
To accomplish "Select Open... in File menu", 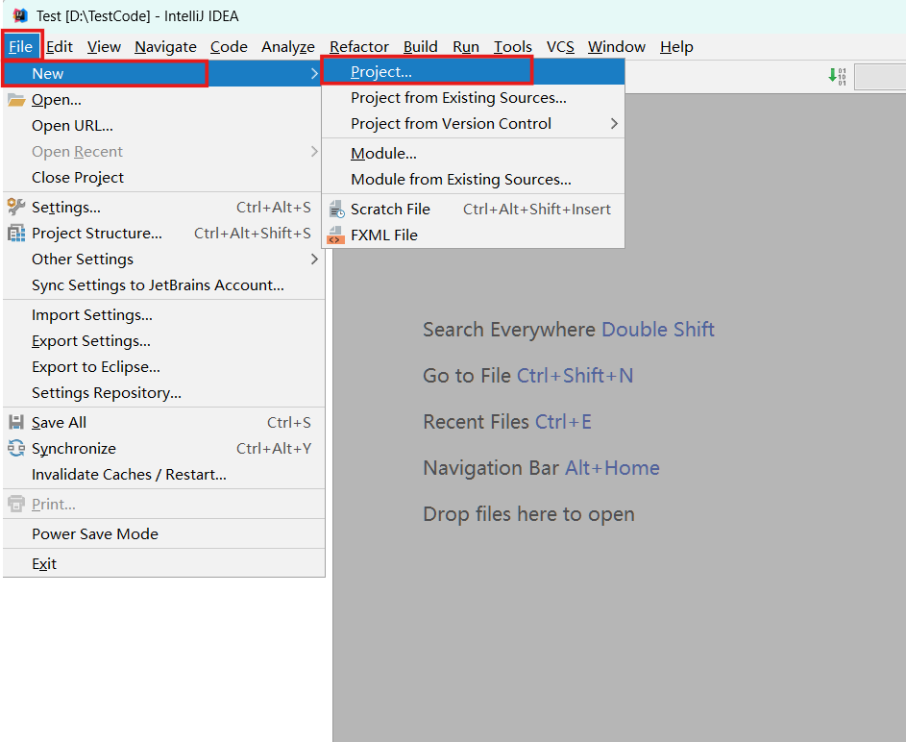I will pyautogui.click(x=163, y=100).
